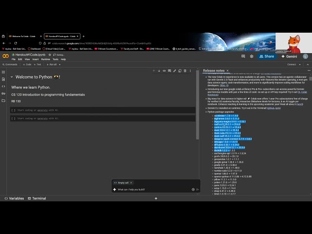Open the Terminal panel
The image size is (312, 234).
37,198
